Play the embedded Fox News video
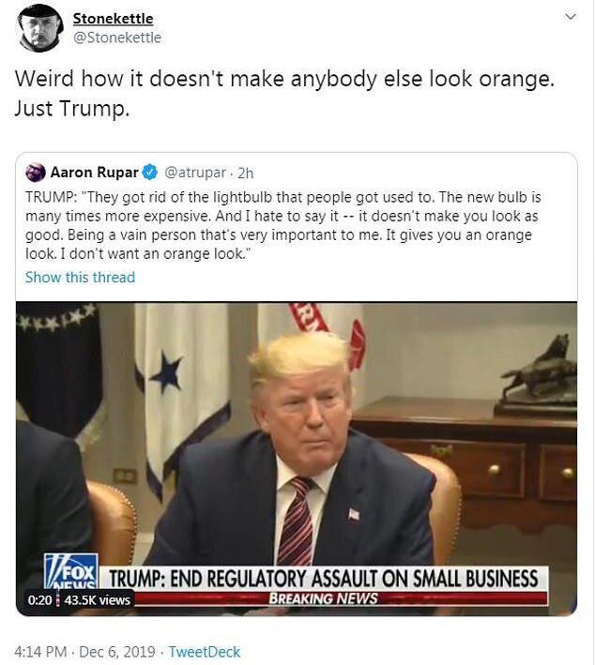 297,459
